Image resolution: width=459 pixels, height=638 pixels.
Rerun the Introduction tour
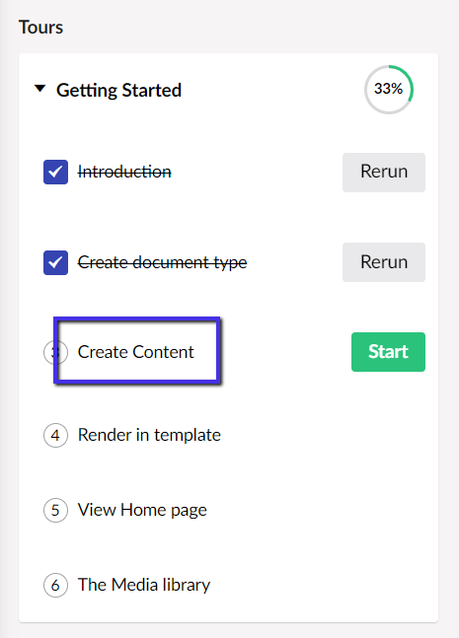click(x=384, y=173)
